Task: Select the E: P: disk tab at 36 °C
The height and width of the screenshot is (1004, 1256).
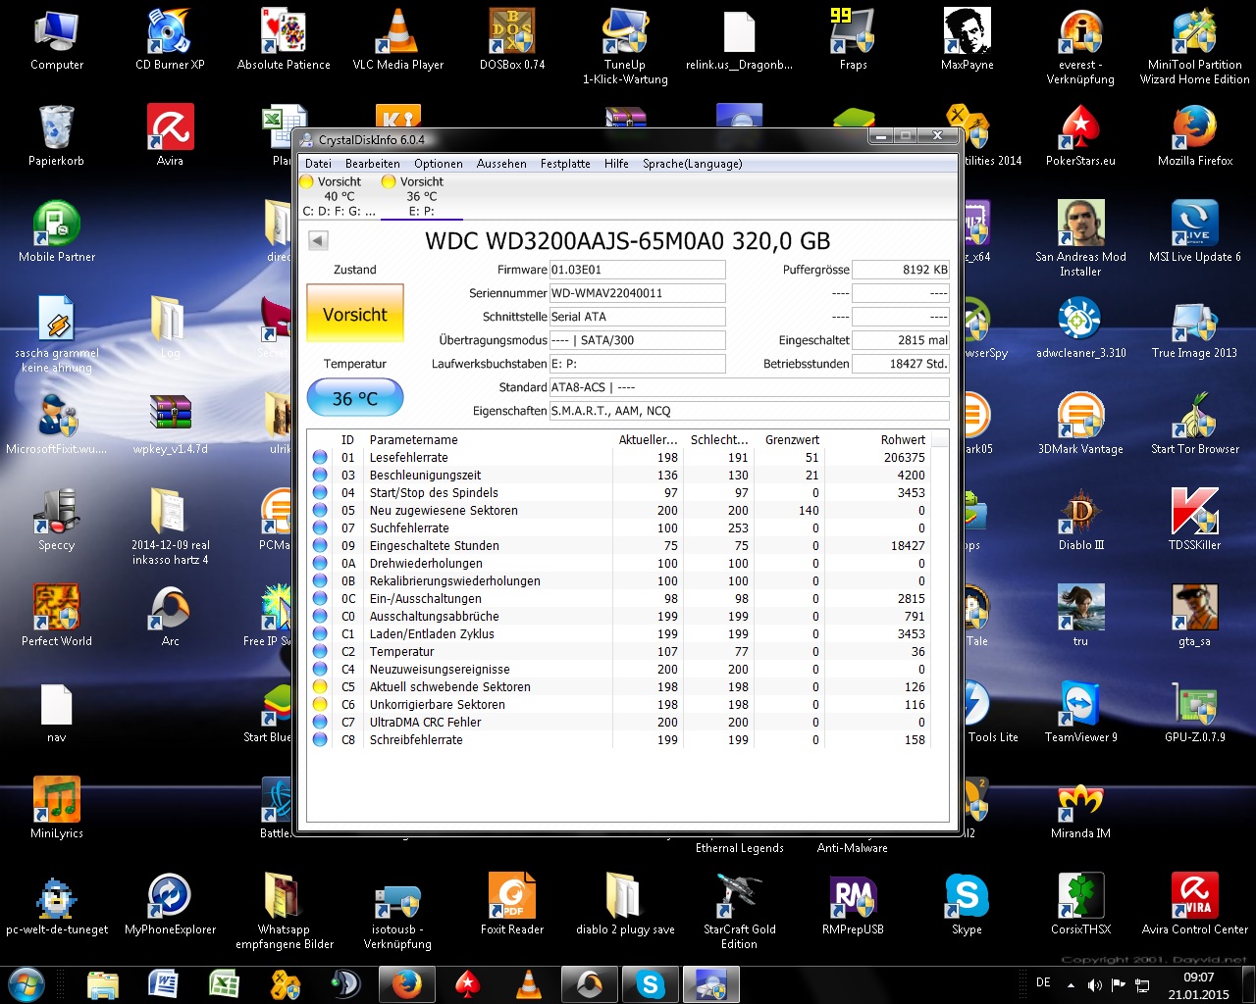Action: click(x=421, y=196)
